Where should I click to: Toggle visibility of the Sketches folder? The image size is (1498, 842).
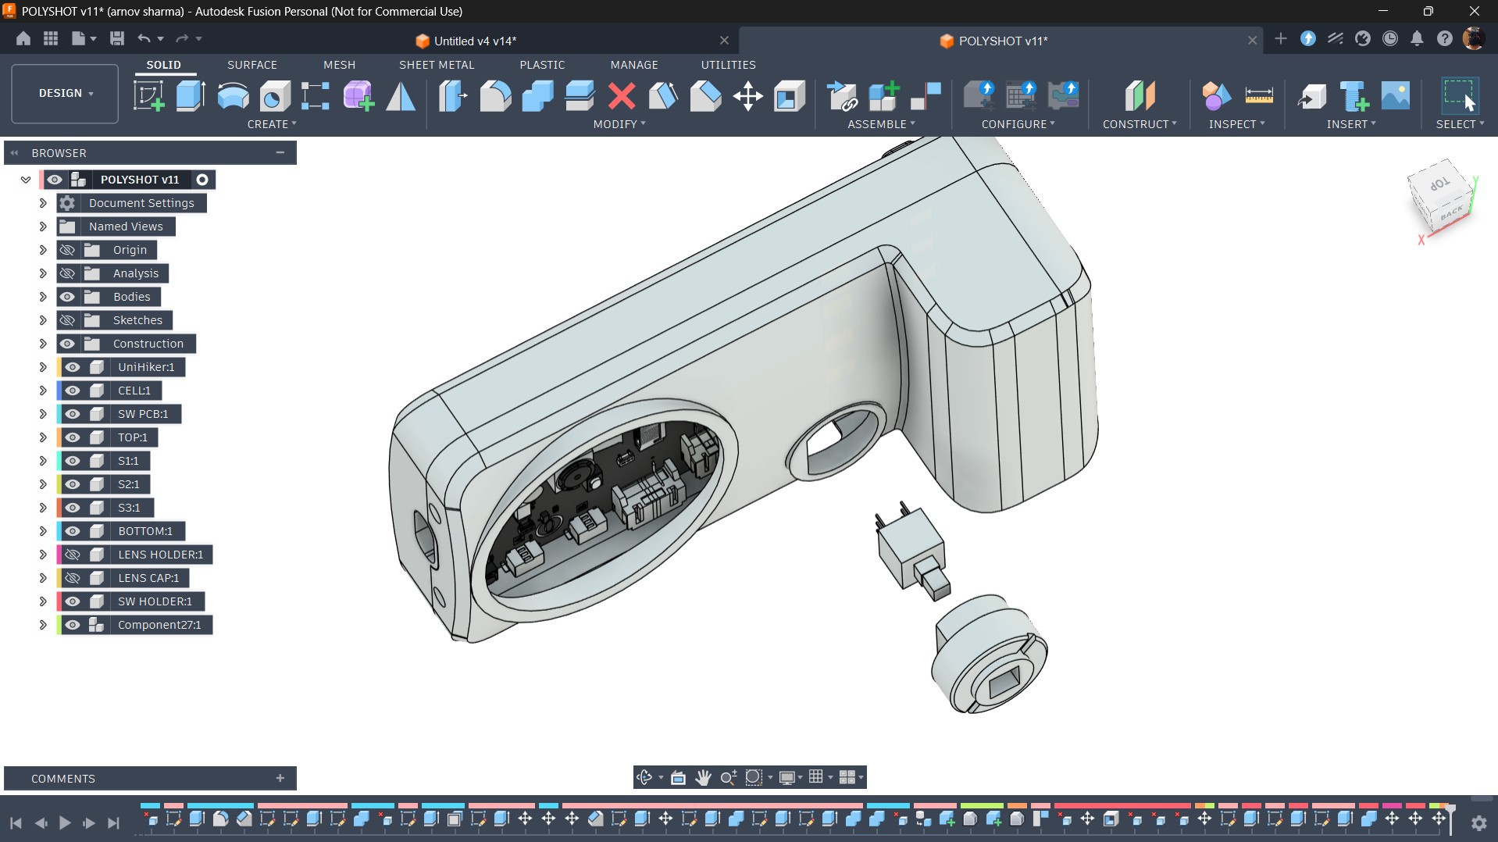coord(67,320)
